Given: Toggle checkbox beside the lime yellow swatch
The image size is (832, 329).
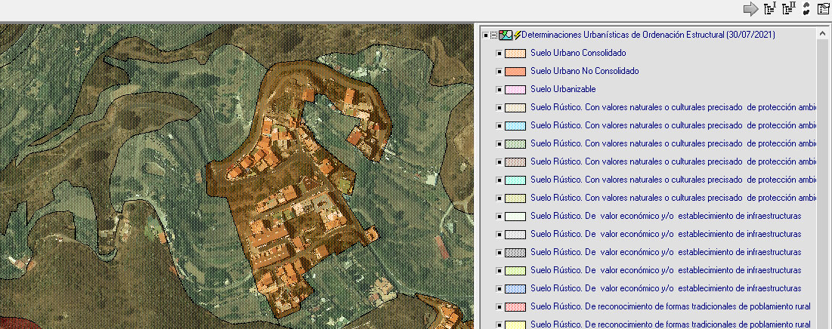Looking at the screenshot, I should pyautogui.click(x=499, y=271).
